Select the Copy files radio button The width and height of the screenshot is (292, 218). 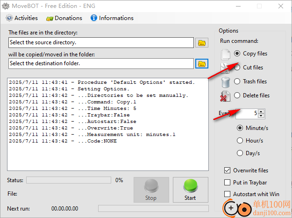(x=237, y=54)
